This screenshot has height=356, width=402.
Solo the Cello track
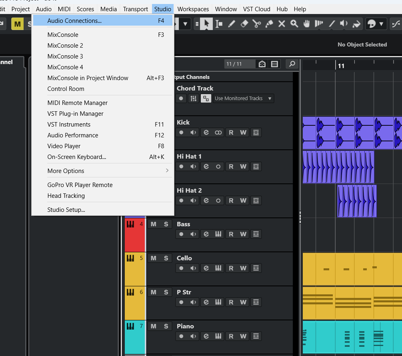(166, 258)
